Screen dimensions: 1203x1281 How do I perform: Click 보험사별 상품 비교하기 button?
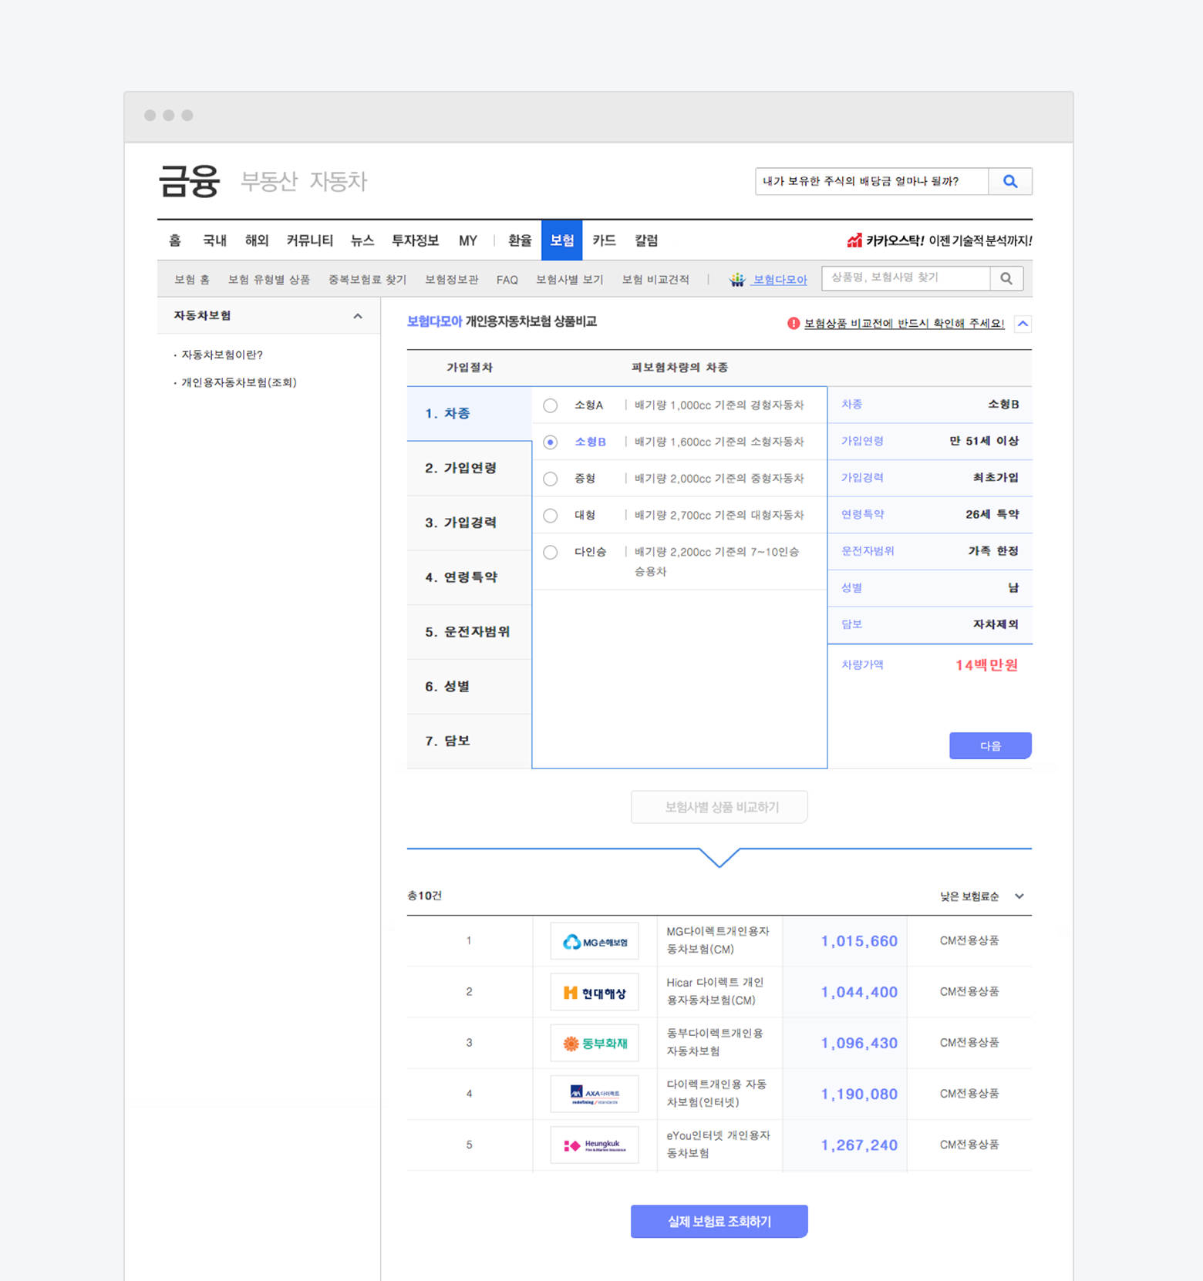pyautogui.click(x=719, y=807)
